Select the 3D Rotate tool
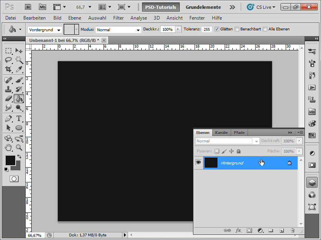 [x=8, y=138]
